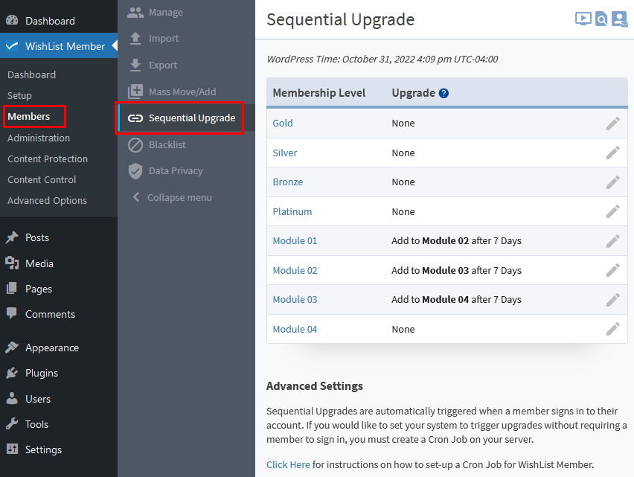The height and width of the screenshot is (477, 634).
Task: Open the Module 03 membership level link
Action: coord(295,300)
